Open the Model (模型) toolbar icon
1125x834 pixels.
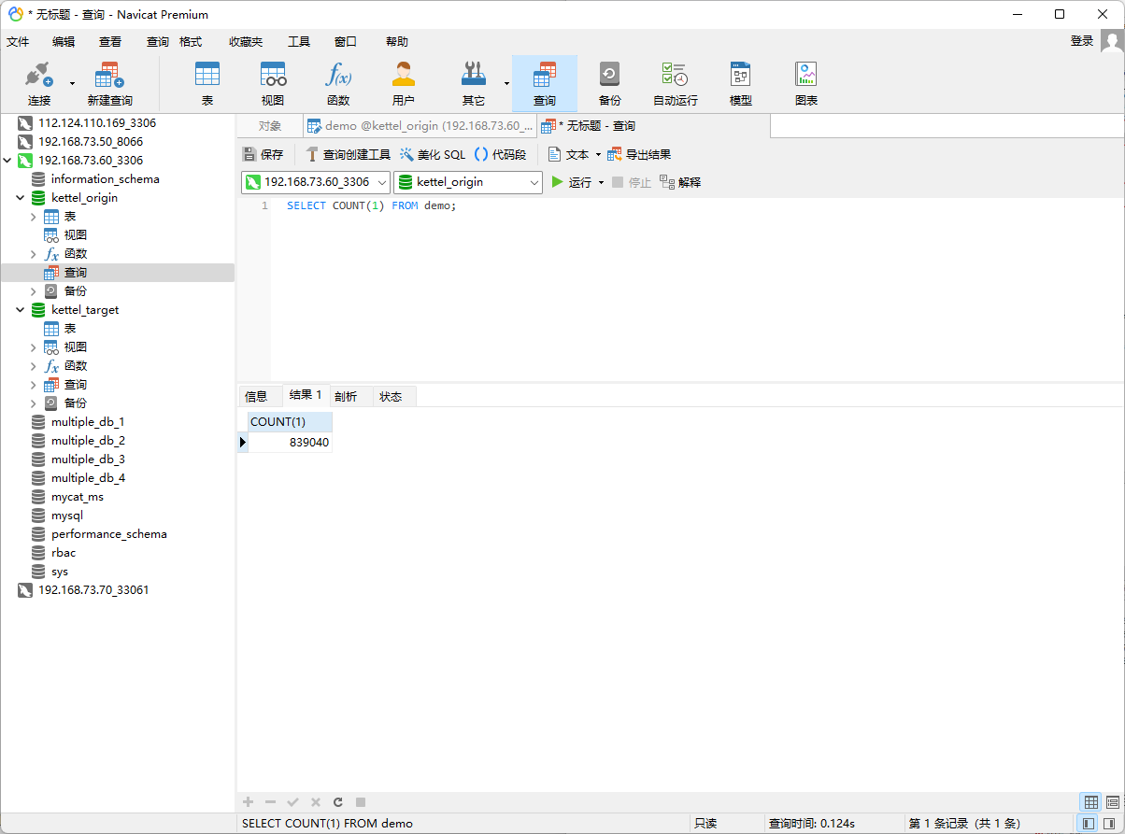pos(740,83)
